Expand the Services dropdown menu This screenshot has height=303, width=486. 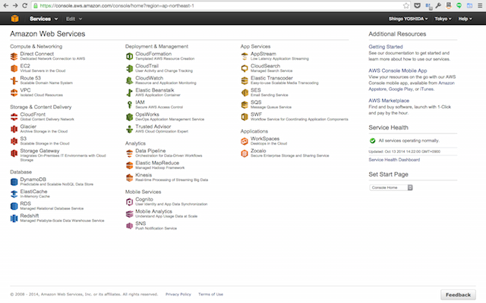(44, 19)
